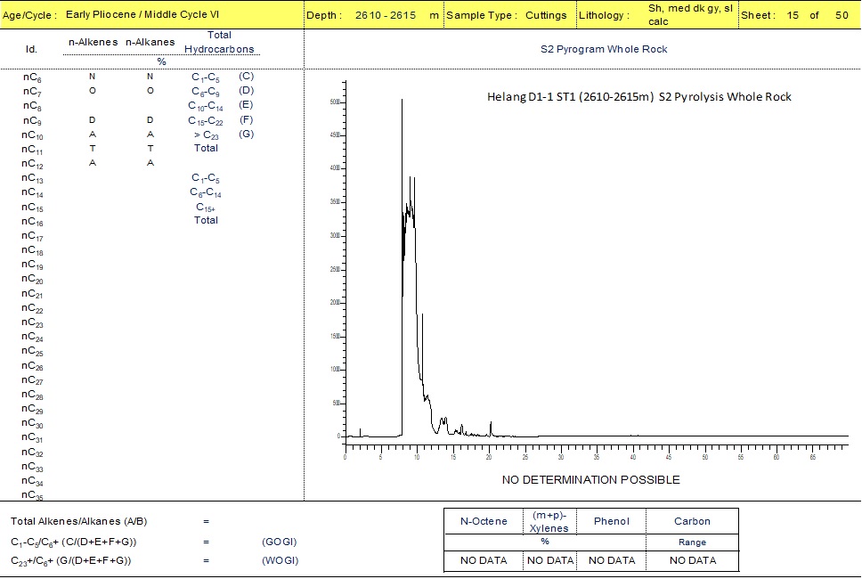The height and width of the screenshot is (579, 862).
Task: Click the n-Alkenes column header
Action: (x=93, y=42)
